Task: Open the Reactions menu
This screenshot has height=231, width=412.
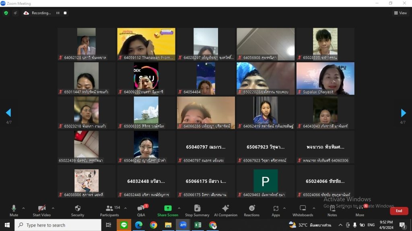Action: pyautogui.click(x=252, y=211)
